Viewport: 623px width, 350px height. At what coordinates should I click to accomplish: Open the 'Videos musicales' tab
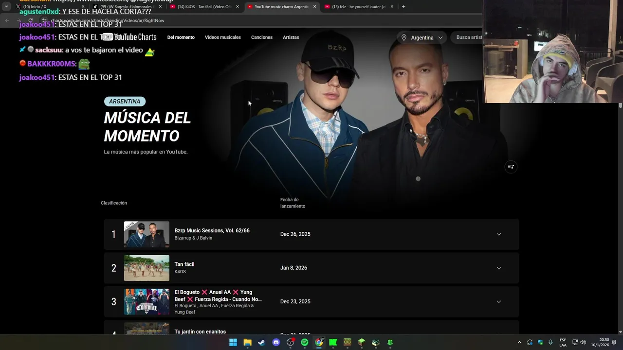(x=223, y=37)
